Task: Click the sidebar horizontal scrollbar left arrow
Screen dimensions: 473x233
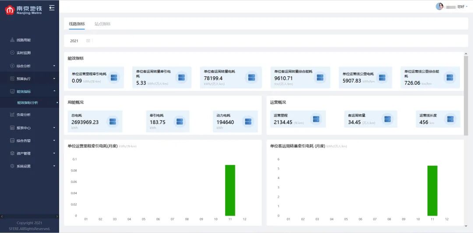Action: [2, 216]
